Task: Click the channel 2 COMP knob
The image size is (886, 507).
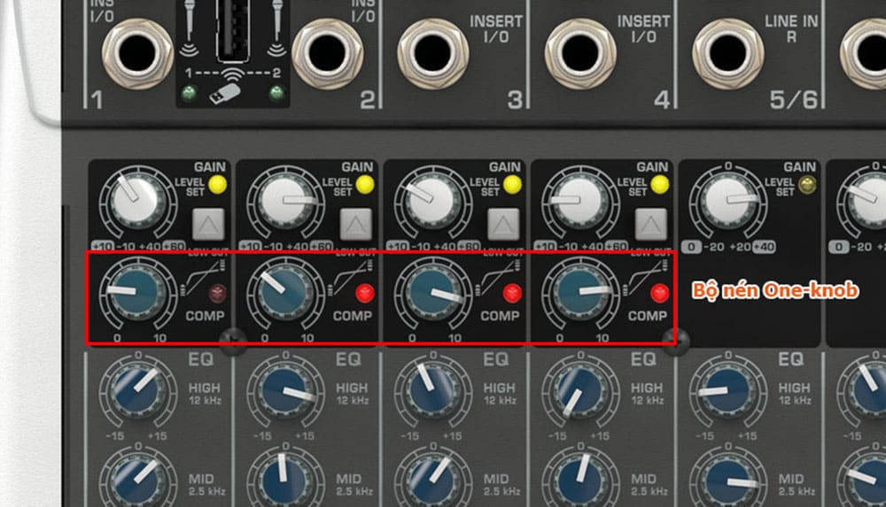Action: 284,293
